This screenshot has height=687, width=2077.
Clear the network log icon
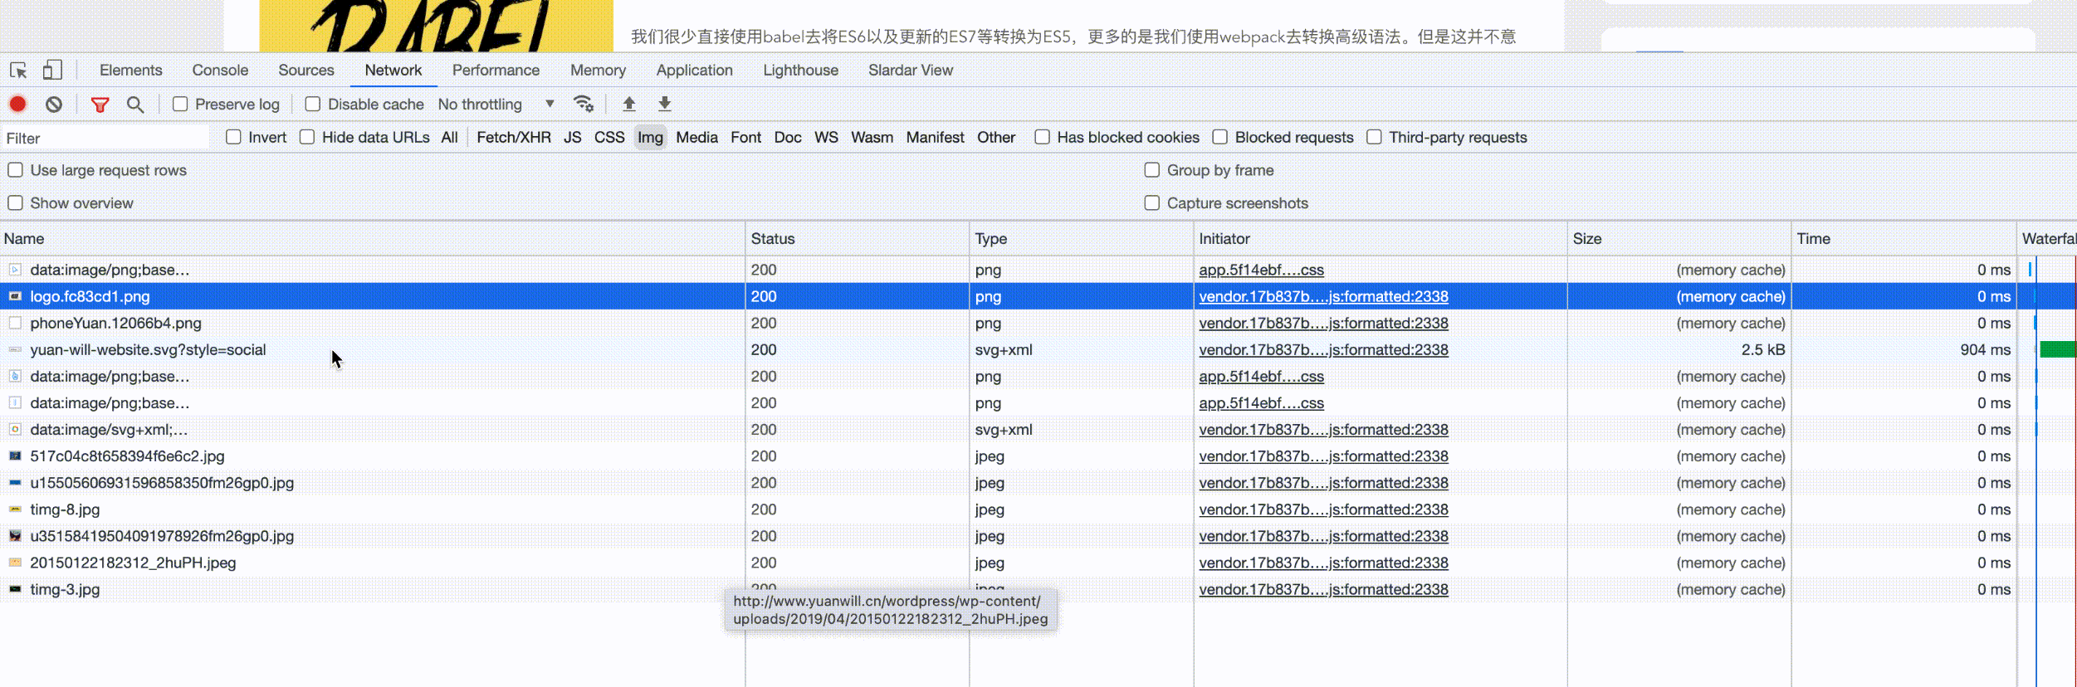[x=54, y=104]
